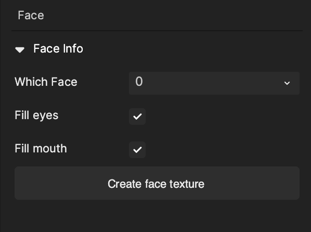This screenshot has height=232, width=311.
Task: Collapse the Face Info disclosure triangle
Action: 20,49
